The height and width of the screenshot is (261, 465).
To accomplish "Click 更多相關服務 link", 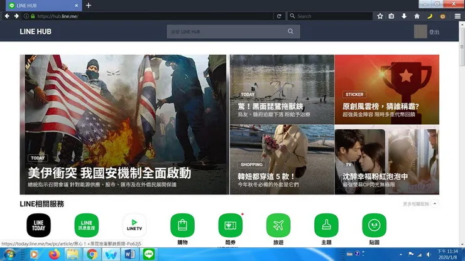I will [x=416, y=204].
